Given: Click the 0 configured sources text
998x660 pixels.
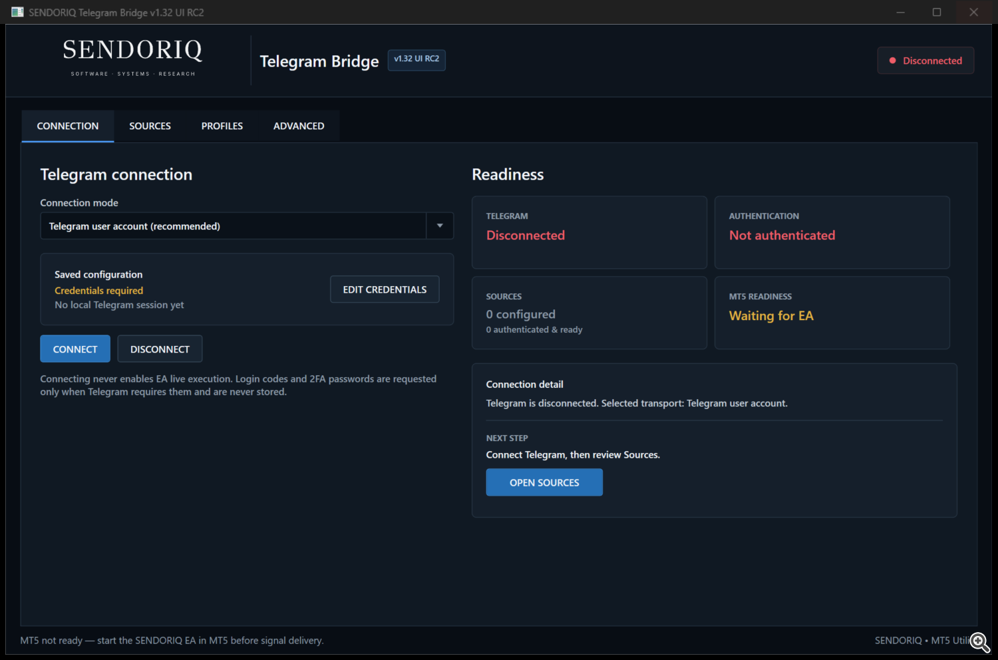Looking at the screenshot, I should tap(520, 314).
